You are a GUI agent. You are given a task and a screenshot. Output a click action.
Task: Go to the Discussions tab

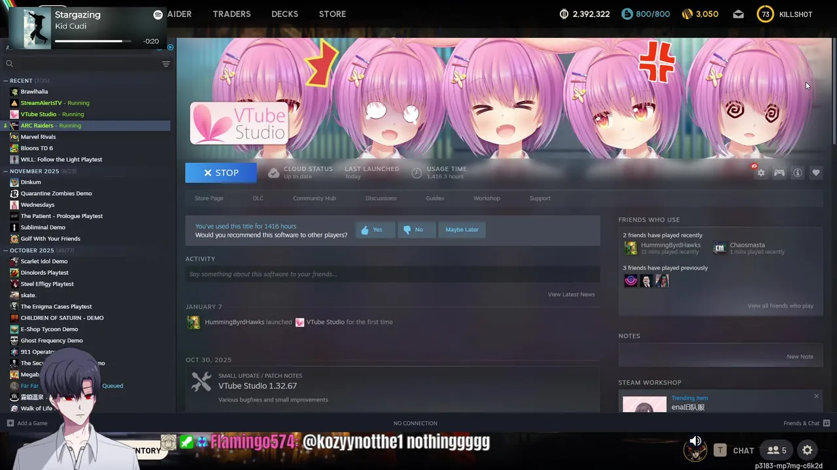(x=381, y=198)
